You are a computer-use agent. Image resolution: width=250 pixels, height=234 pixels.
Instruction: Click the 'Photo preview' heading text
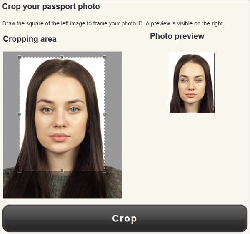point(177,36)
